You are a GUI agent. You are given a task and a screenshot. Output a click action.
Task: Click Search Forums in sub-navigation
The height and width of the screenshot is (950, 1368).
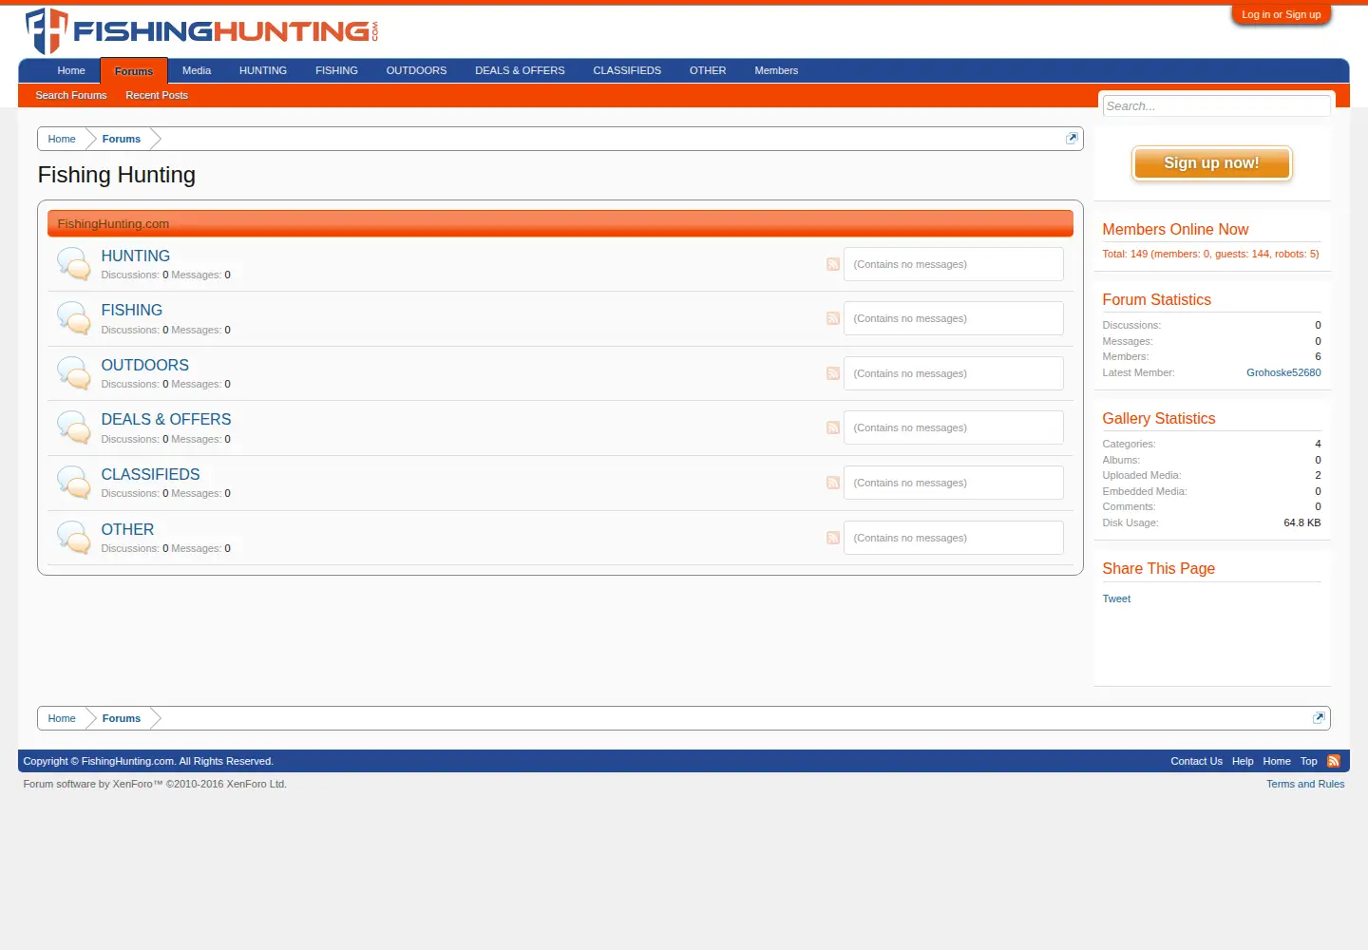point(71,95)
